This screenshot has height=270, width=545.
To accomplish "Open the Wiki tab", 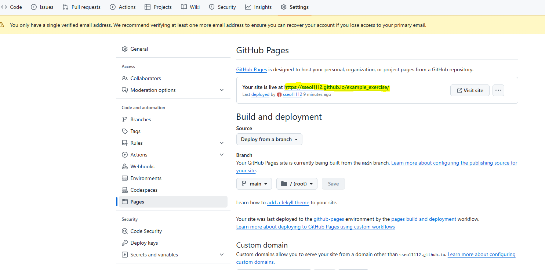I will (190, 7).
